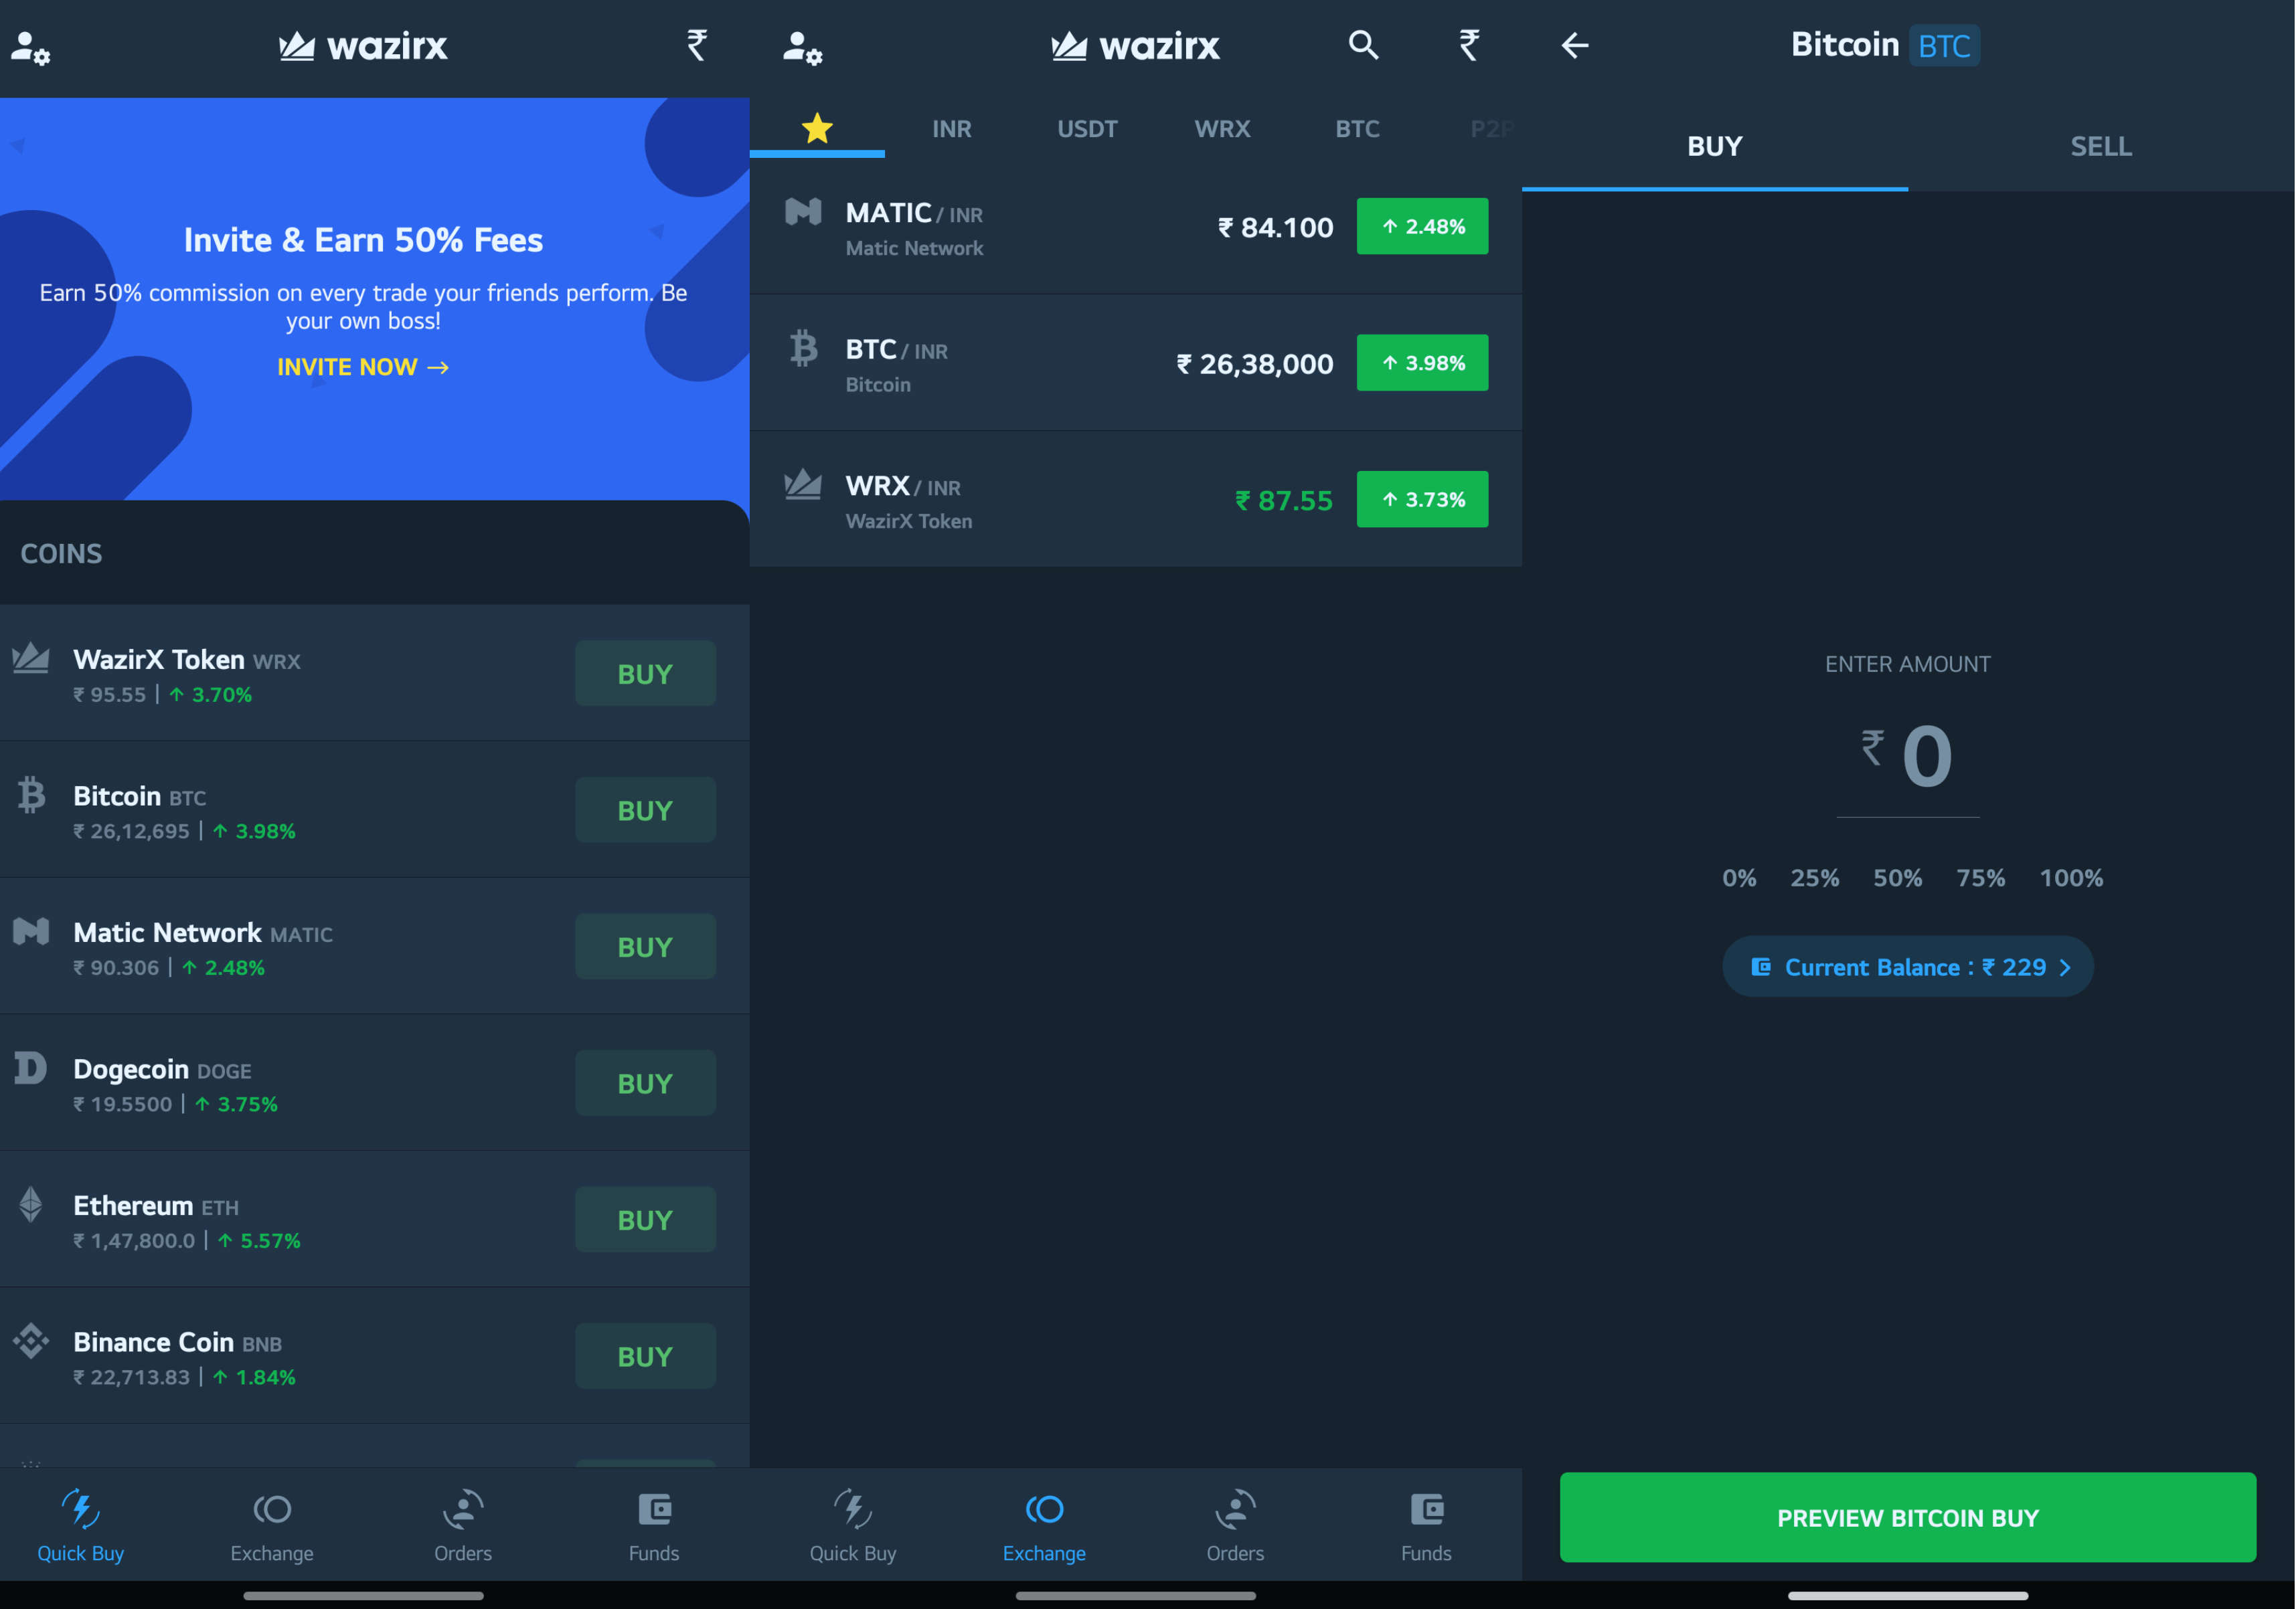Open WRX tab in exchange panel
The height and width of the screenshot is (1609, 2296).
pyautogui.click(x=1221, y=127)
